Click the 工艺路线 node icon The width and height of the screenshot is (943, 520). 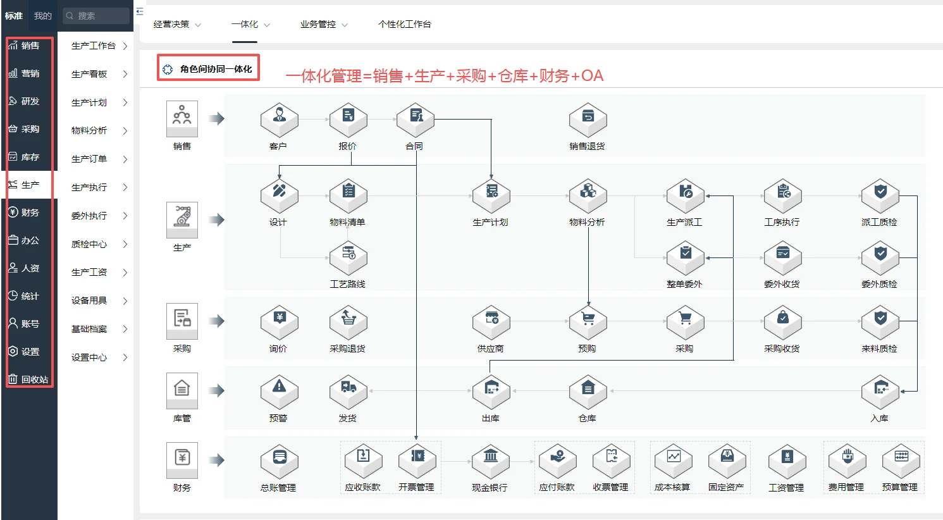[348, 257]
